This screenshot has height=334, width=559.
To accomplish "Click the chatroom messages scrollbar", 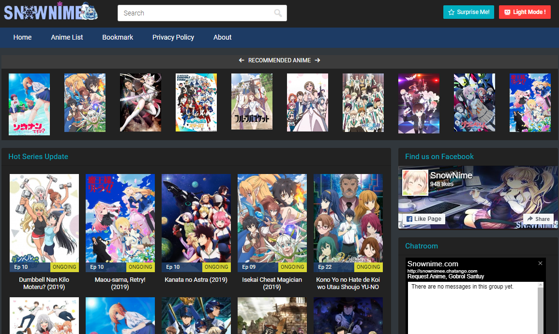I will pos(541,308).
